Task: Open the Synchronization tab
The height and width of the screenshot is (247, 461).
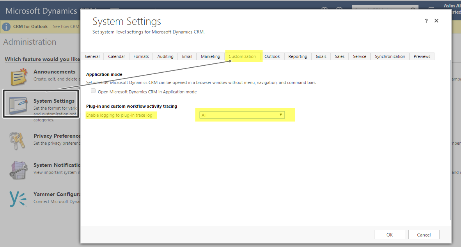Action: [390, 56]
